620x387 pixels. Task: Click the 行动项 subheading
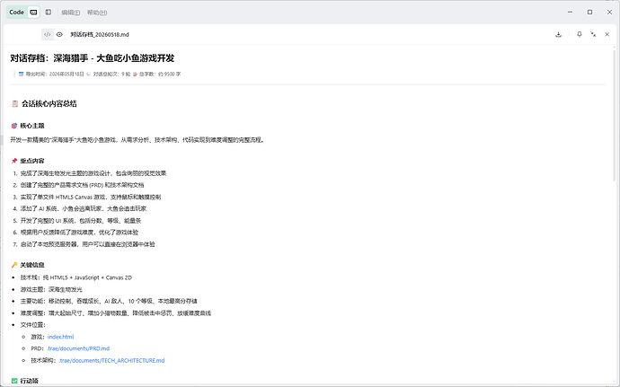point(30,381)
